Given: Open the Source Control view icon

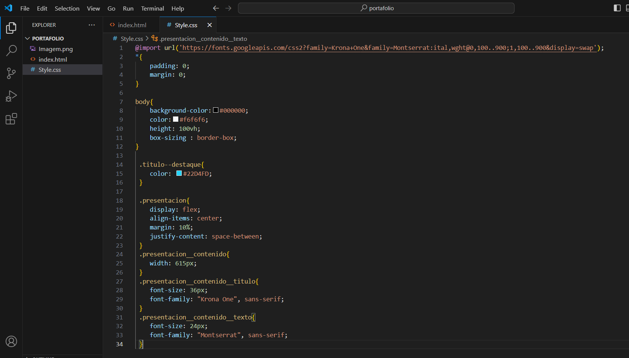Looking at the screenshot, I should coord(11,73).
